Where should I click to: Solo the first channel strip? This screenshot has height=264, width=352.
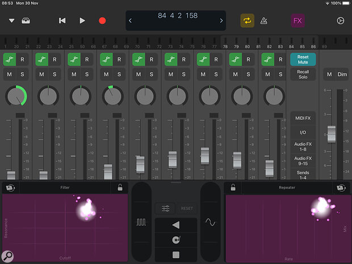pyautogui.click(x=23, y=74)
